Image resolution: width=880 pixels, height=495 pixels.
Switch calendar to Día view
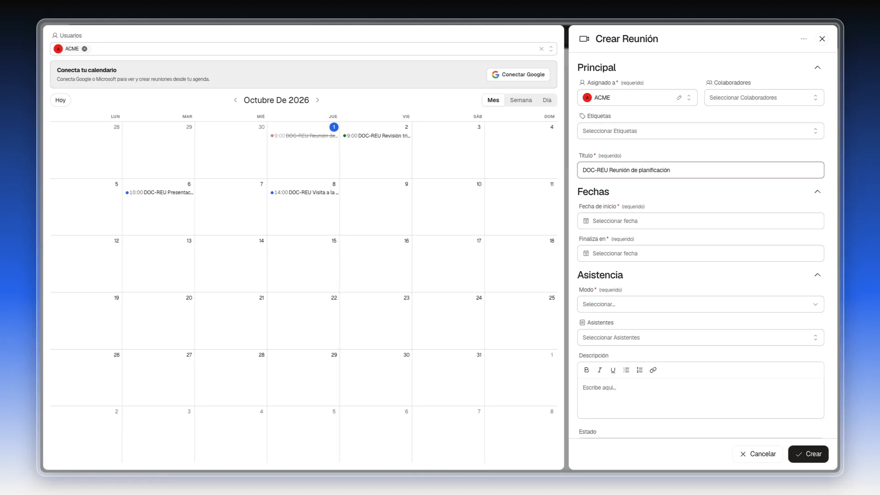click(x=547, y=100)
